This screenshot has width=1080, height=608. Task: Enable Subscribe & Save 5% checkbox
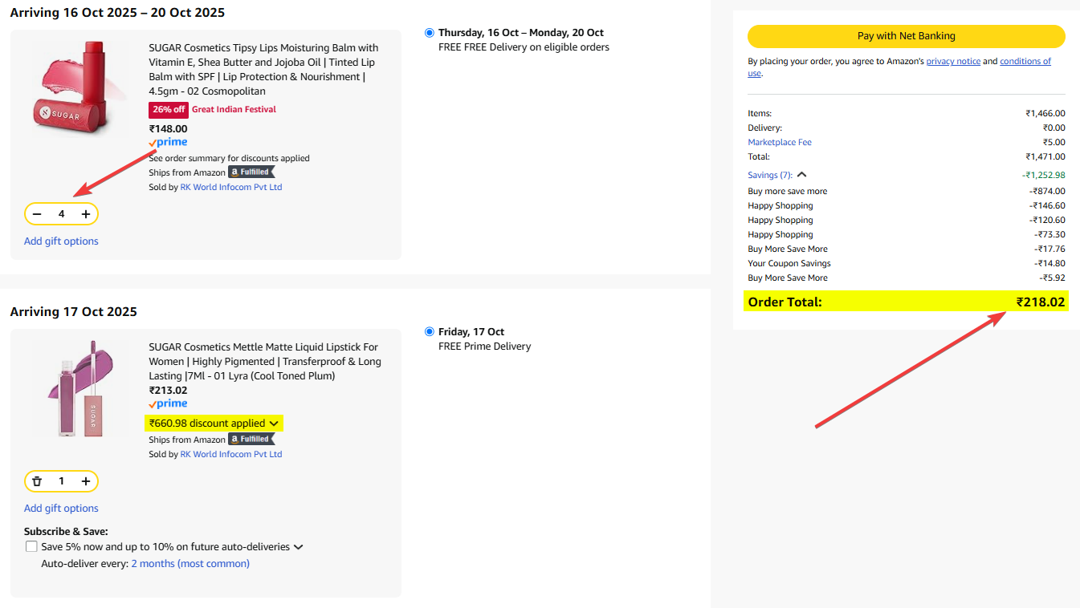coord(31,547)
